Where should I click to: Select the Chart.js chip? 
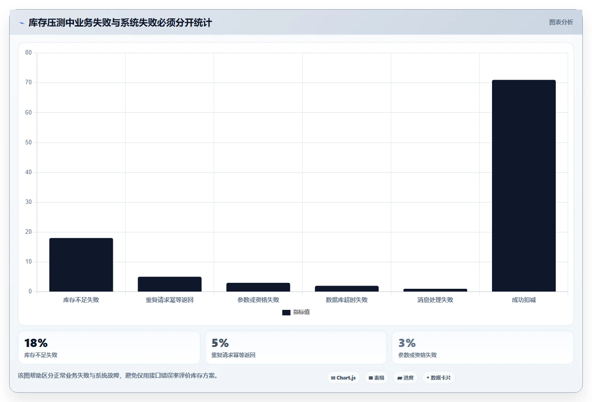[343, 378]
